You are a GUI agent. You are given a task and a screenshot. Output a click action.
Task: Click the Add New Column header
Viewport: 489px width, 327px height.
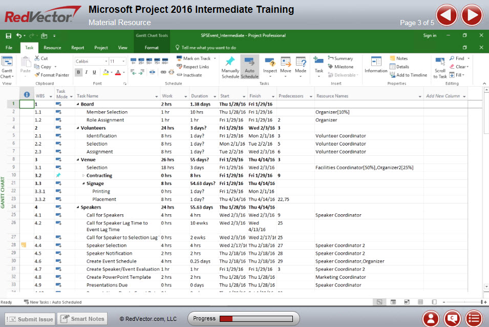tap(443, 95)
